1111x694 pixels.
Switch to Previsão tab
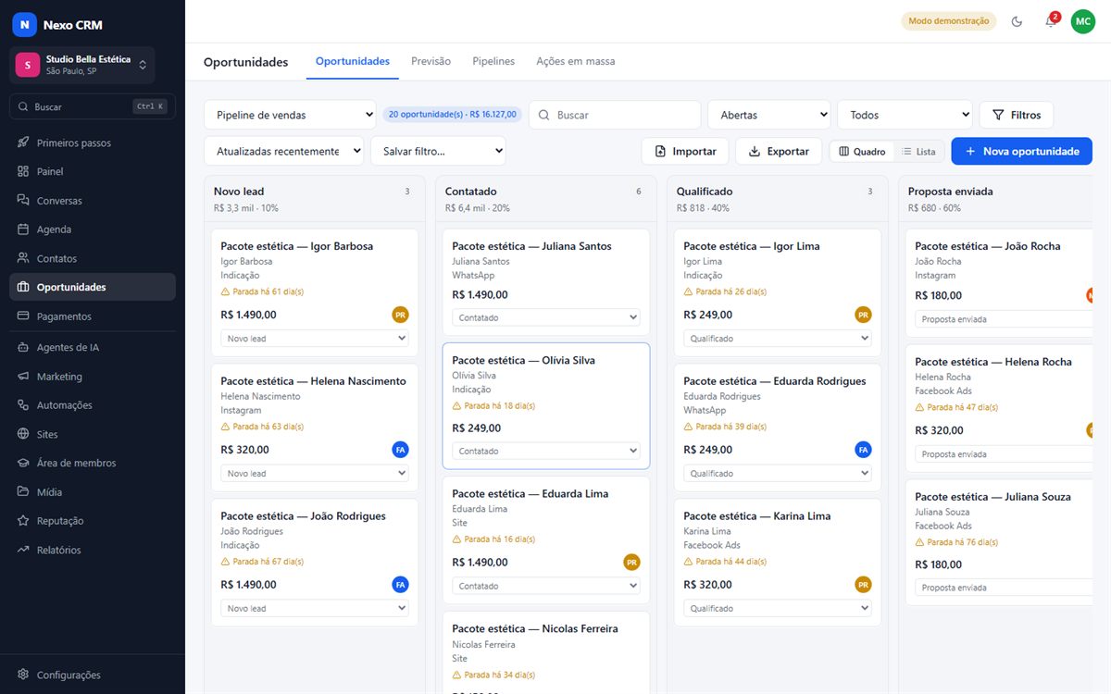431,61
